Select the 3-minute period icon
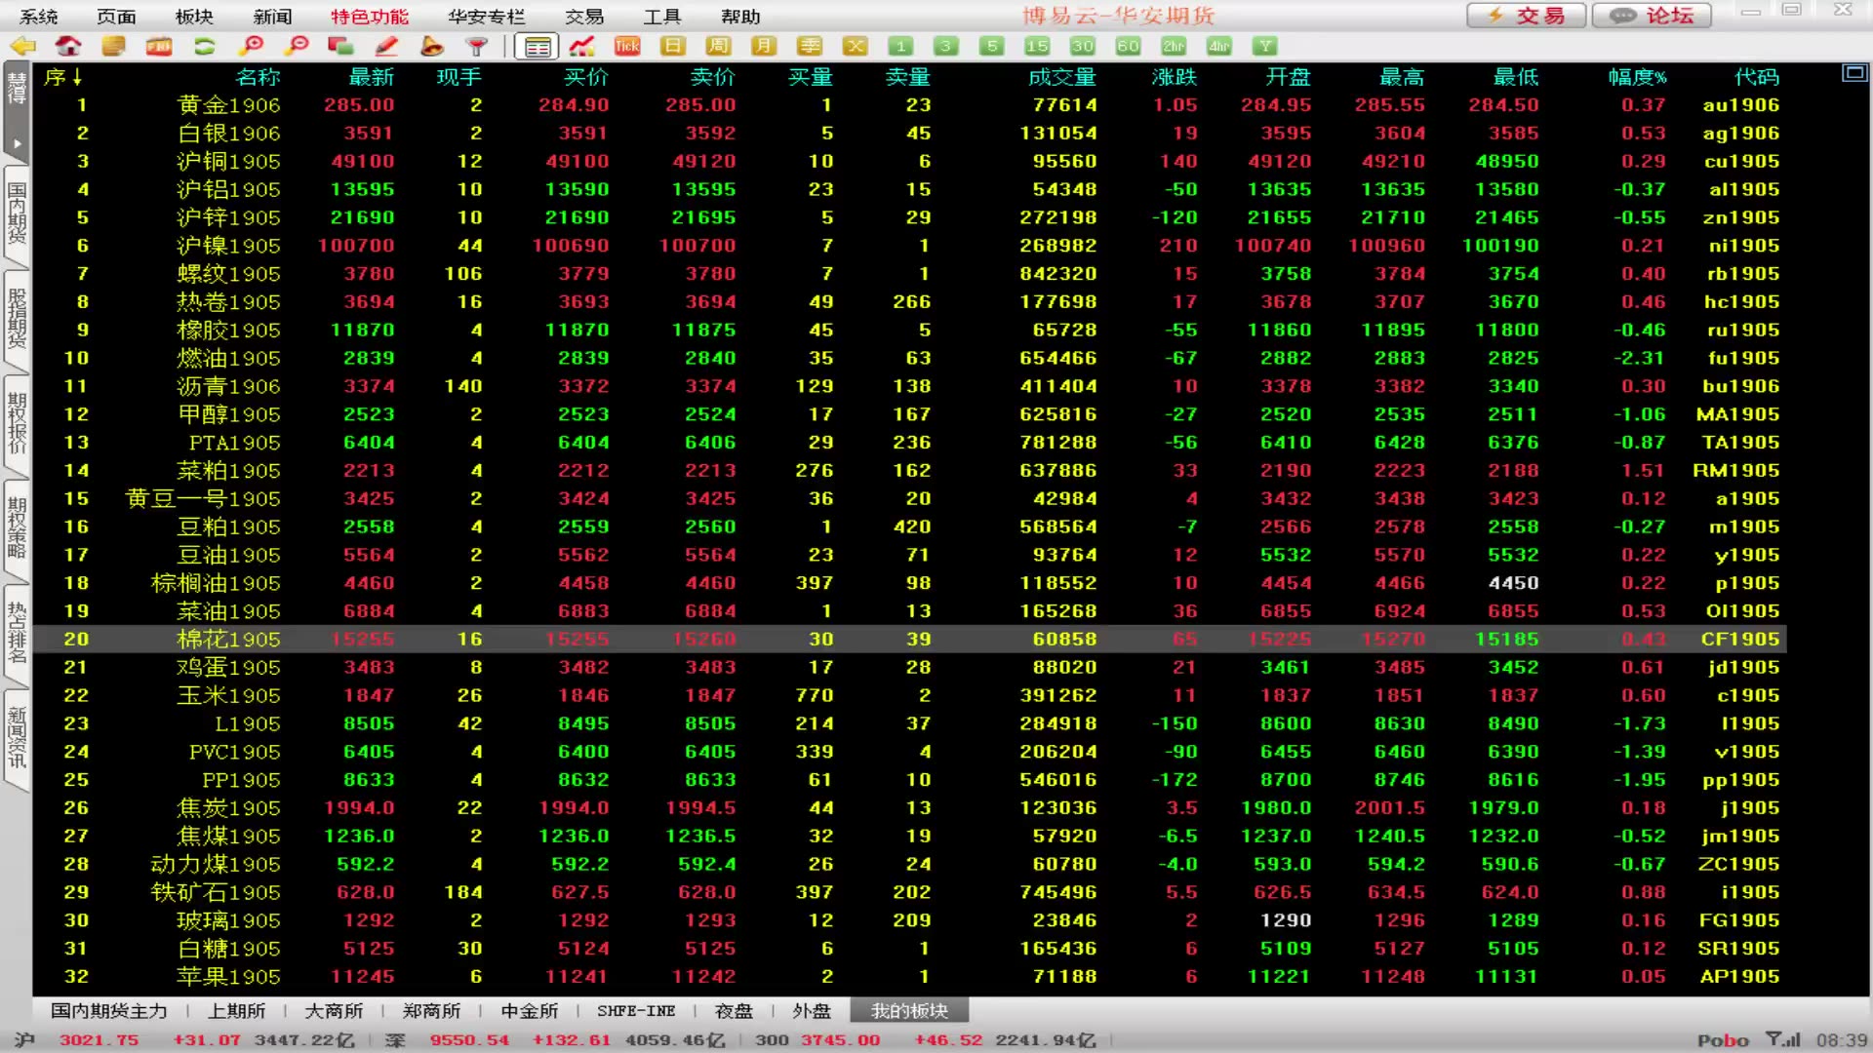 [945, 46]
